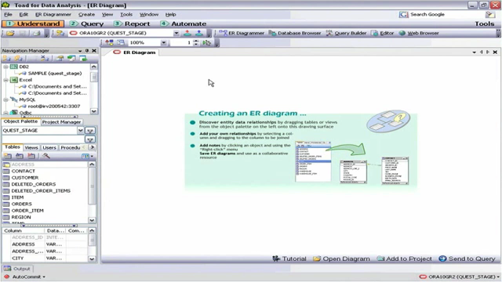Click the Google search icon
The width and height of the screenshot is (502, 282).
point(403,14)
